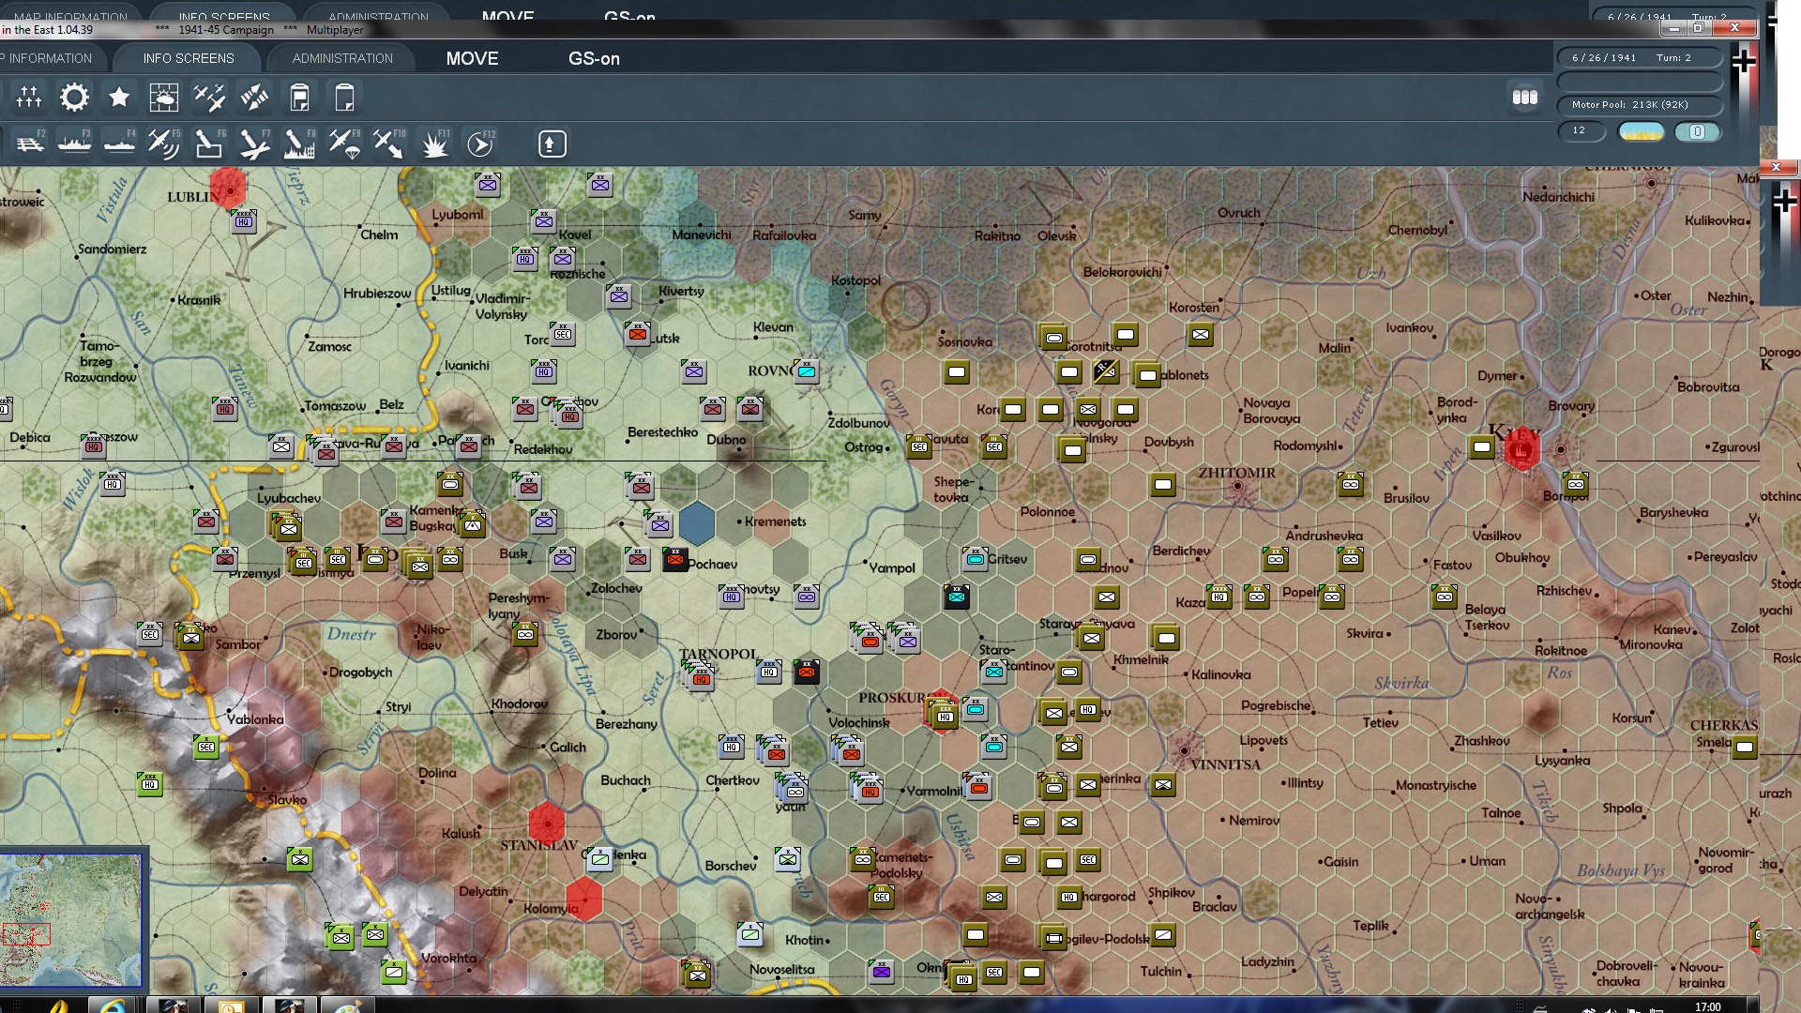Click the VINNITSA city label
Screen dimensions: 1801x1013
pyautogui.click(x=1225, y=764)
